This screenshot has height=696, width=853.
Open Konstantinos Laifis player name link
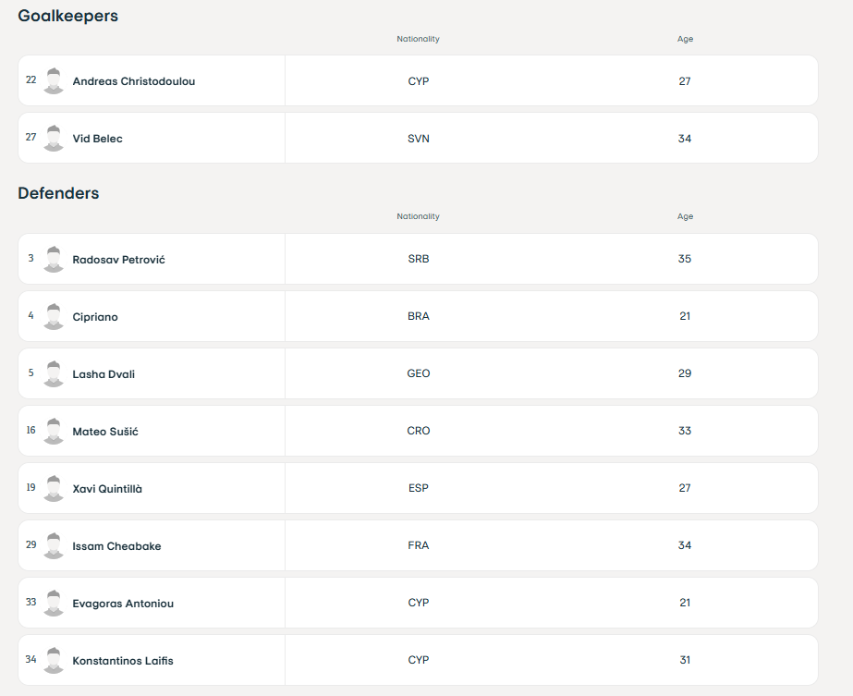(x=123, y=661)
